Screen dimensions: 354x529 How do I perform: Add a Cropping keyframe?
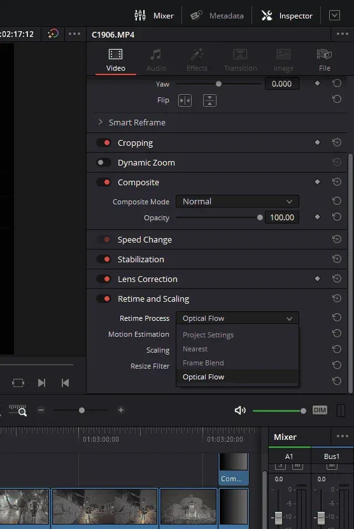tap(317, 143)
